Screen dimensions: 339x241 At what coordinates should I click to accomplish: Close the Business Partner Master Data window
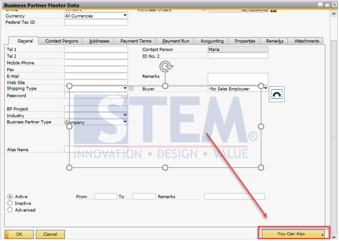(334, 5)
